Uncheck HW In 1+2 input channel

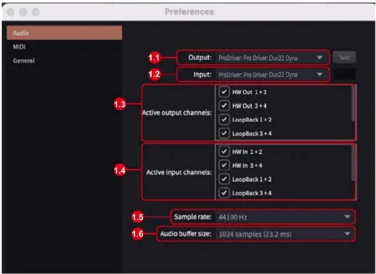(224, 151)
